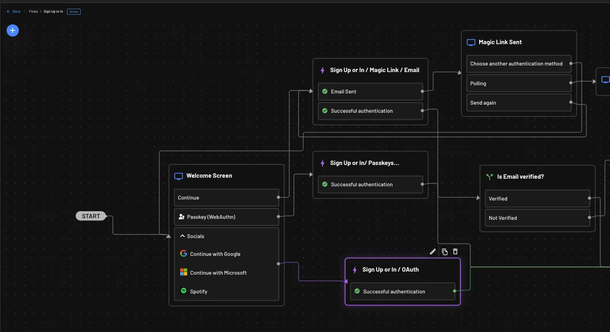610x332 pixels.
Task: Click output connector dot on Socials group
Action: point(279,263)
